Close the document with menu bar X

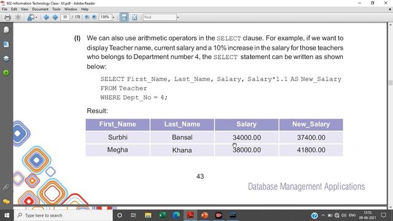tap(390, 9)
